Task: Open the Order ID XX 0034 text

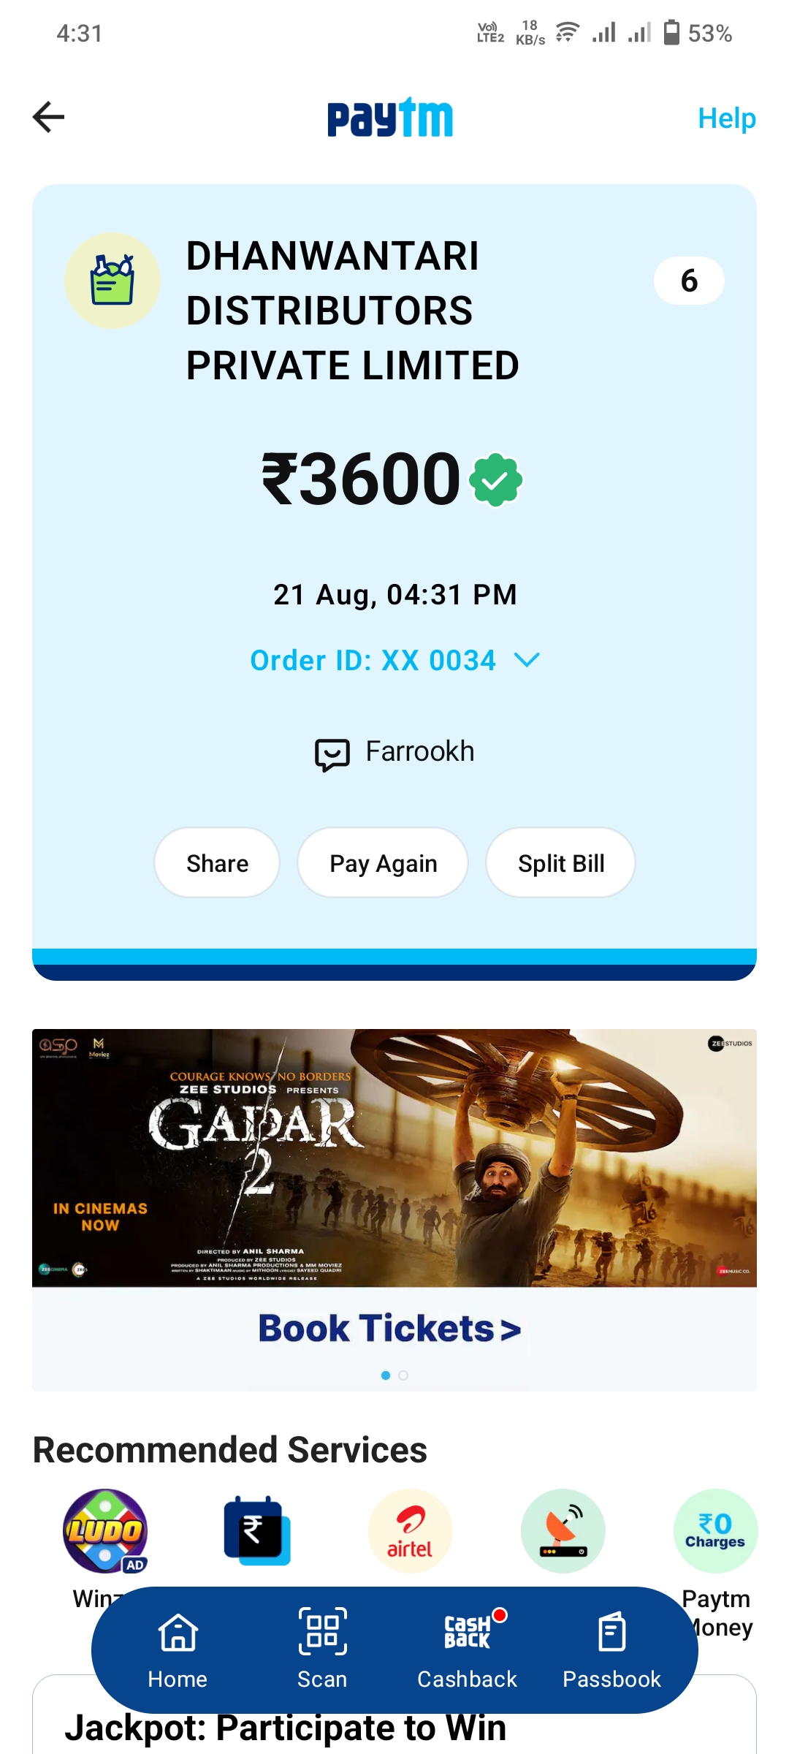Action: (x=373, y=660)
